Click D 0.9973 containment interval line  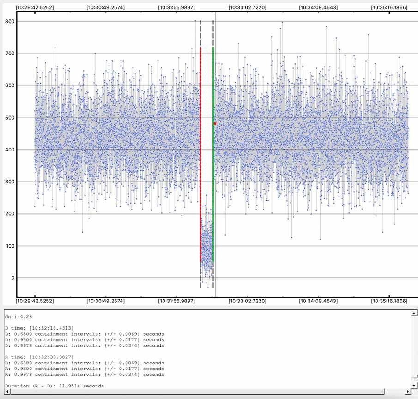coord(85,346)
